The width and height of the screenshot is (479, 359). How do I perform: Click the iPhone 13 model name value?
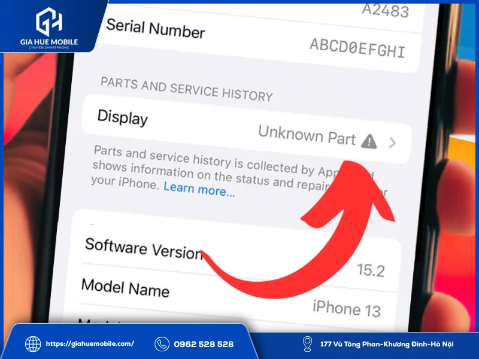[347, 308]
